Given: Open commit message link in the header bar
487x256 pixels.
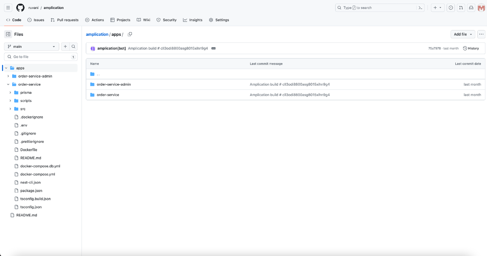Looking at the screenshot, I should 168,48.
